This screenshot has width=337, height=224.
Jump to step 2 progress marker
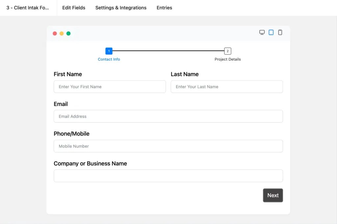coord(228,51)
